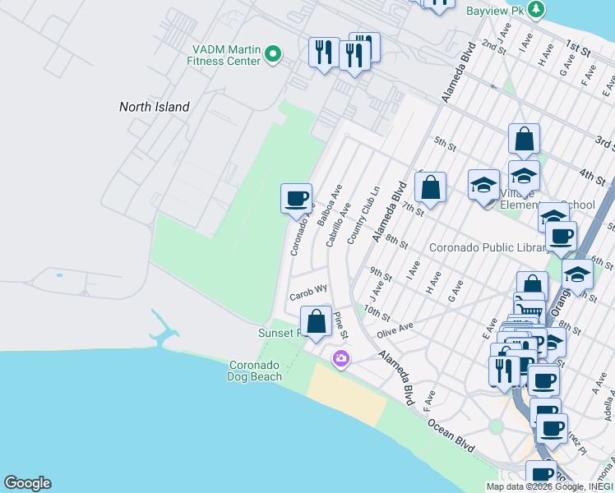Open the Coronado Public Library label
Screen dimensions: 615x493
488,247
